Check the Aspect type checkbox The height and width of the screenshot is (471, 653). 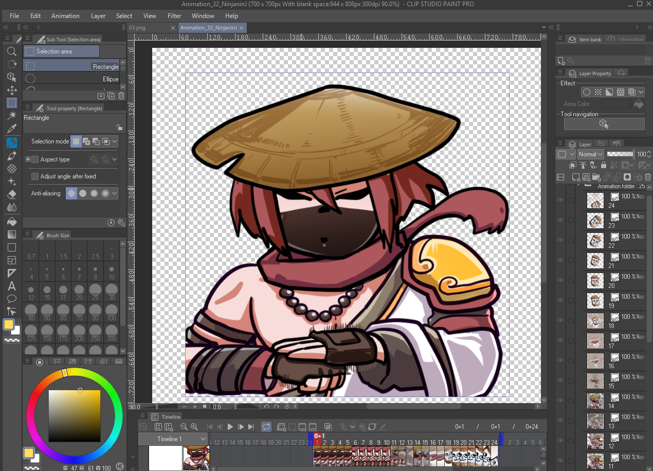[35, 159]
